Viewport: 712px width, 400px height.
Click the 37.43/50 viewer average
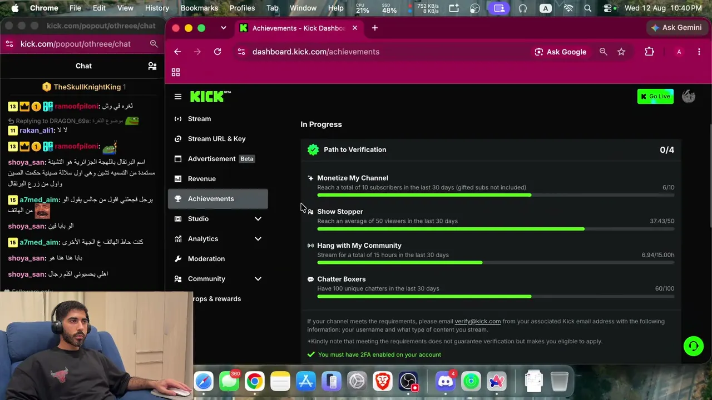click(x=662, y=221)
